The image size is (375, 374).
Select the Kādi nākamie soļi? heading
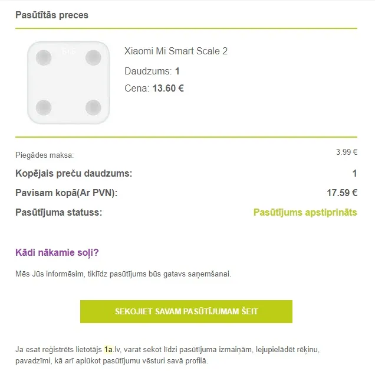57,252
